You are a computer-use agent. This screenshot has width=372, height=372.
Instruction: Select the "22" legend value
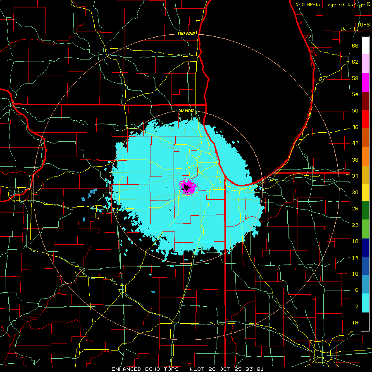[355, 225]
